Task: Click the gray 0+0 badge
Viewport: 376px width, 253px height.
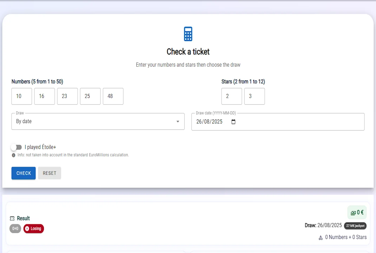Action: tap(15, 228)
